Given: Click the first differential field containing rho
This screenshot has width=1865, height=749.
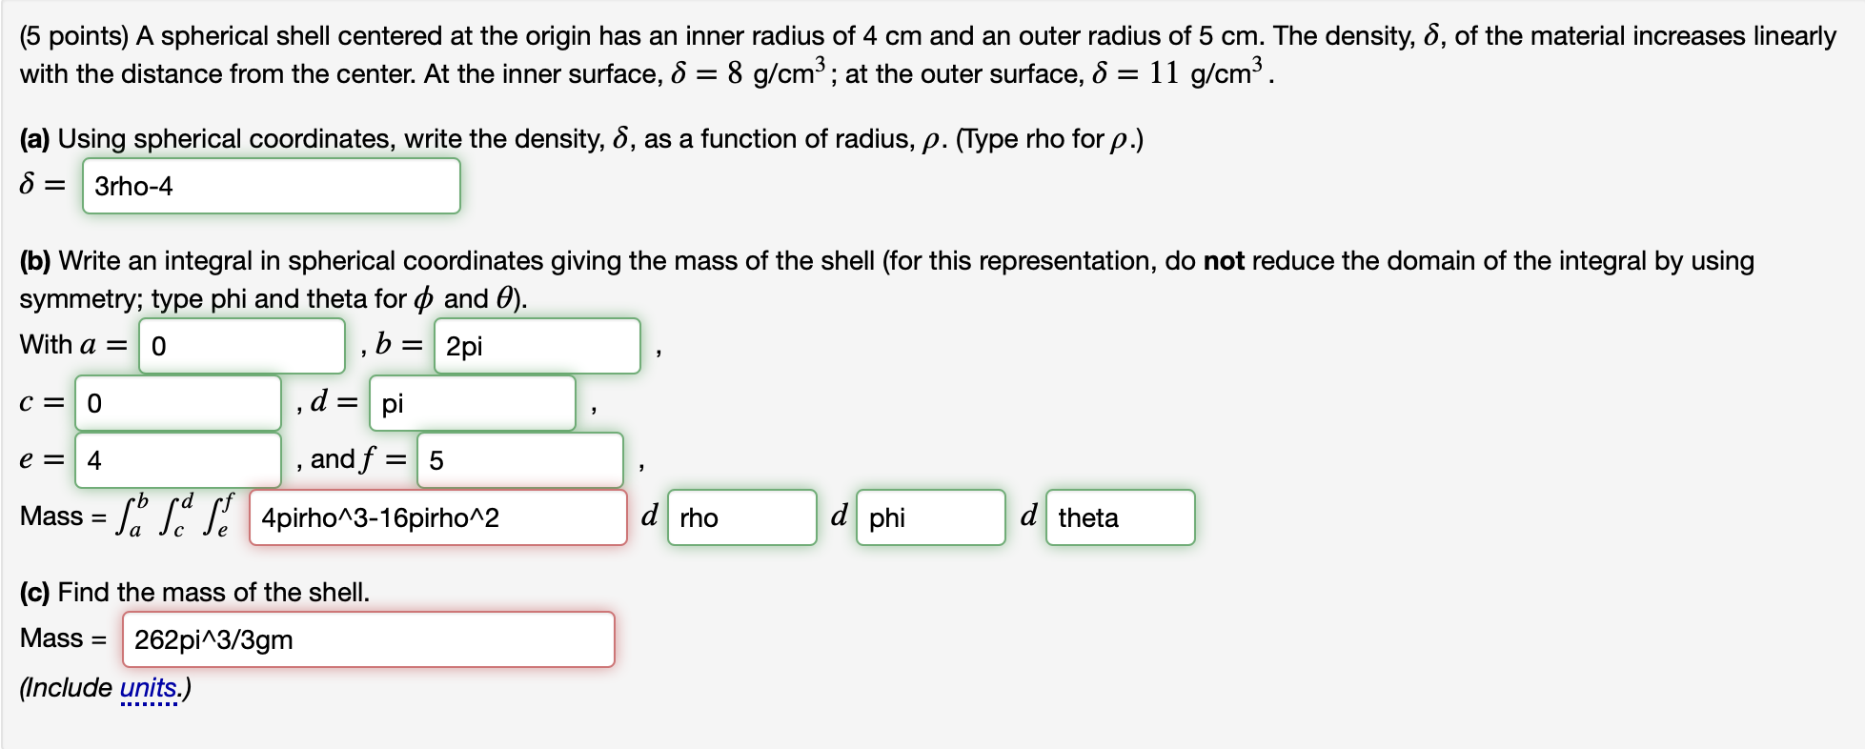Looking at the screenshot, I should pyautogui.click(x=742, y=517).
